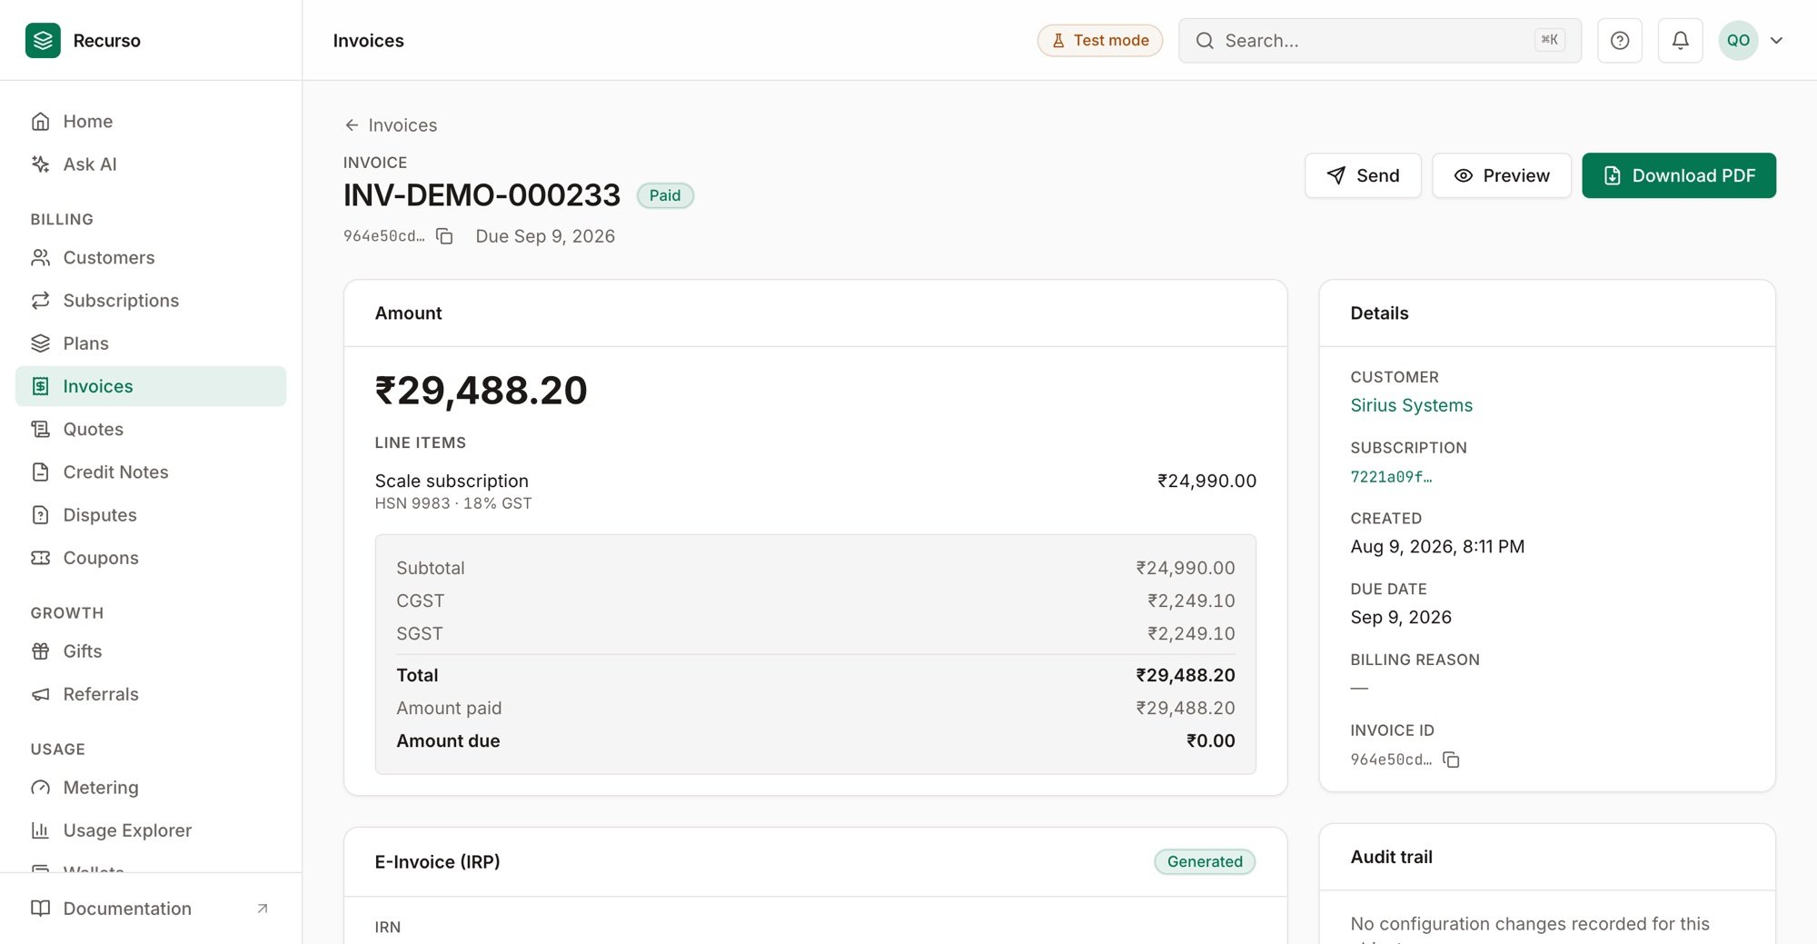Click the Gifts box icon

(40, 651)
